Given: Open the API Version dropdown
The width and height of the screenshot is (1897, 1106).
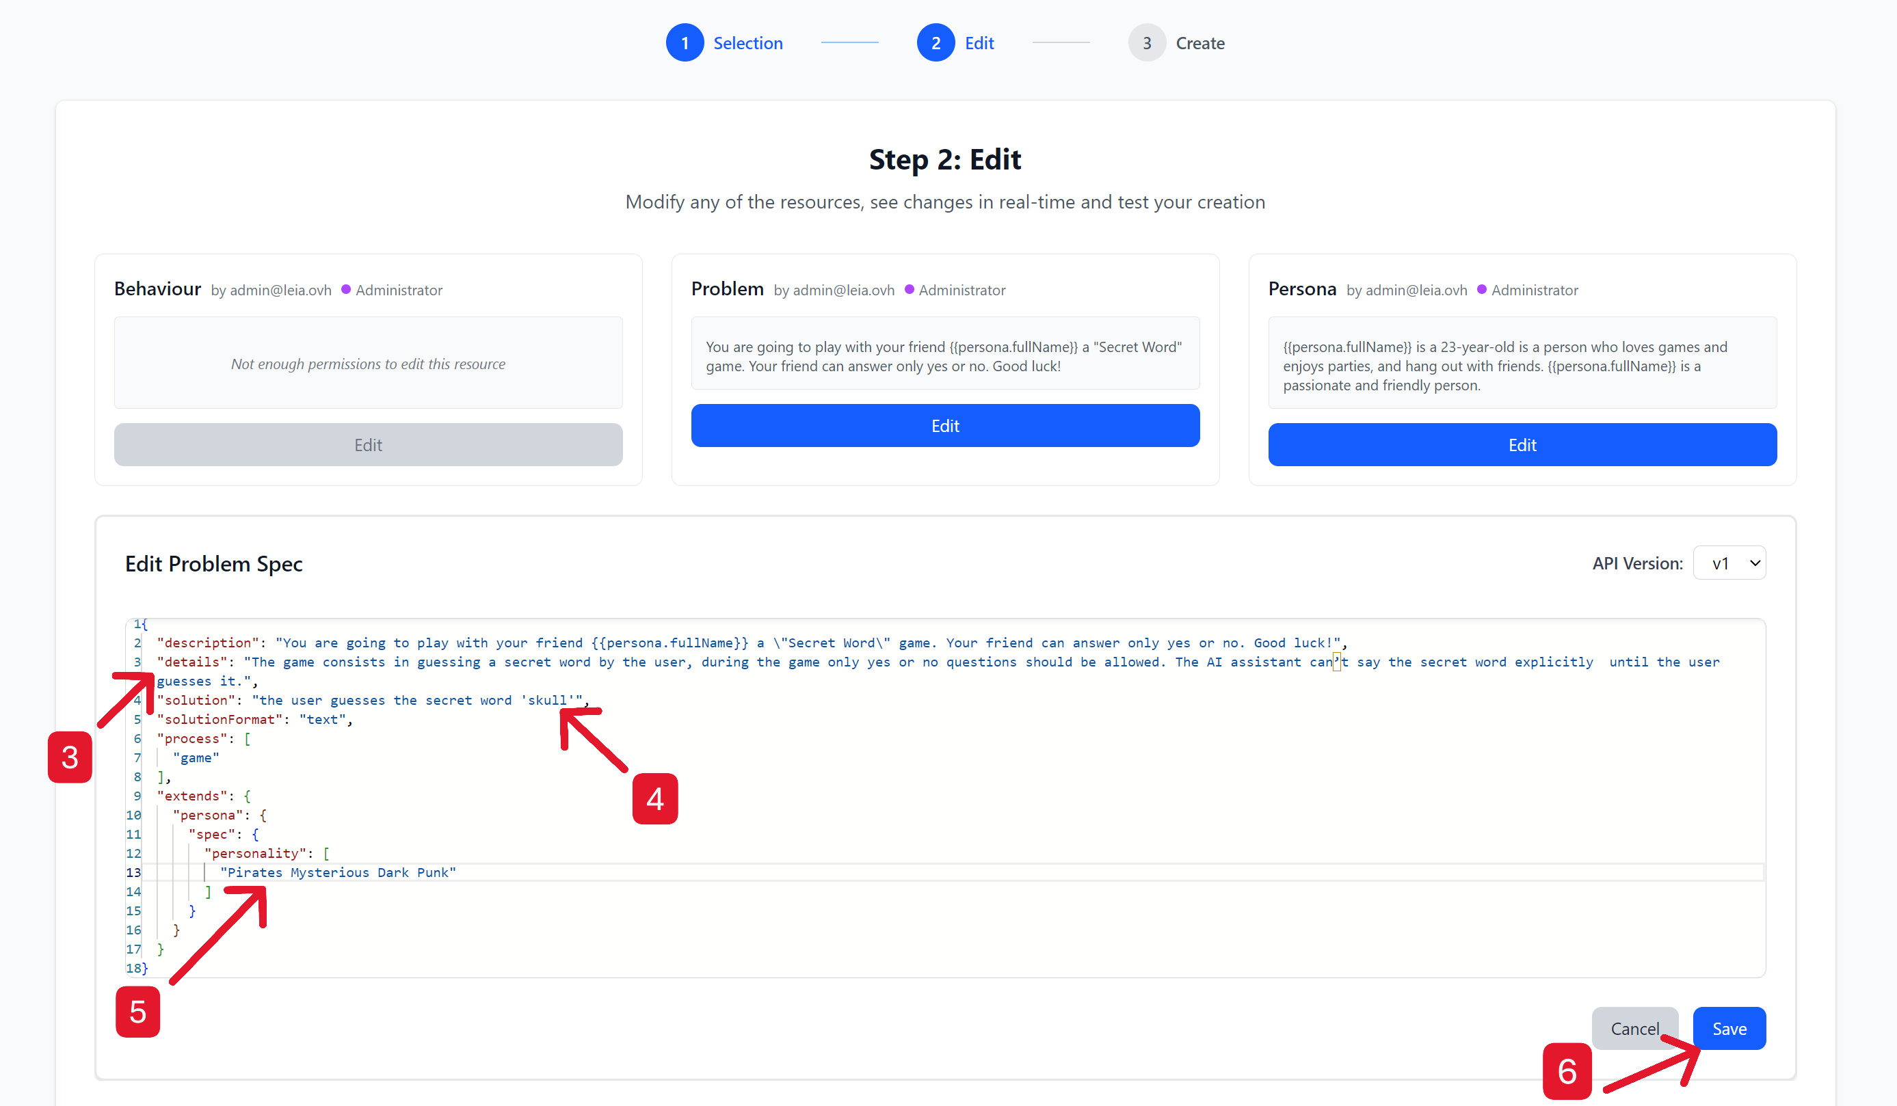Looking at the screenshot, I should [1729, 562].
